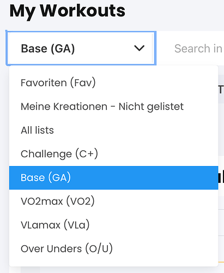Select VLamax (VLa) from the dropdown
224x273 pixels.
[x=113, y=225]
